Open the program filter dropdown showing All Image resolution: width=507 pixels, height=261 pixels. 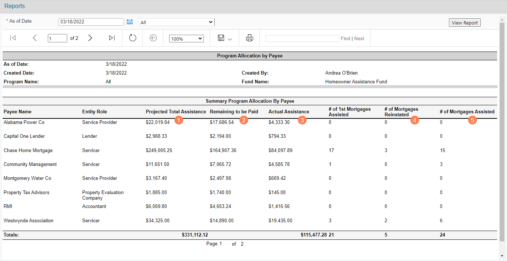[176, 22]
